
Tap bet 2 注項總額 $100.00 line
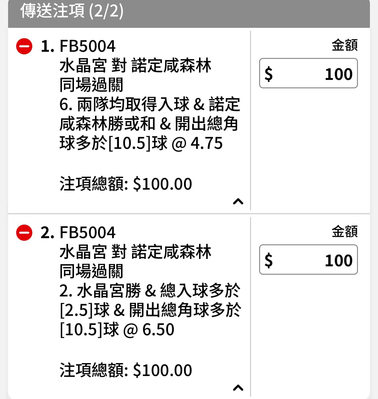[x=126, y=370]
